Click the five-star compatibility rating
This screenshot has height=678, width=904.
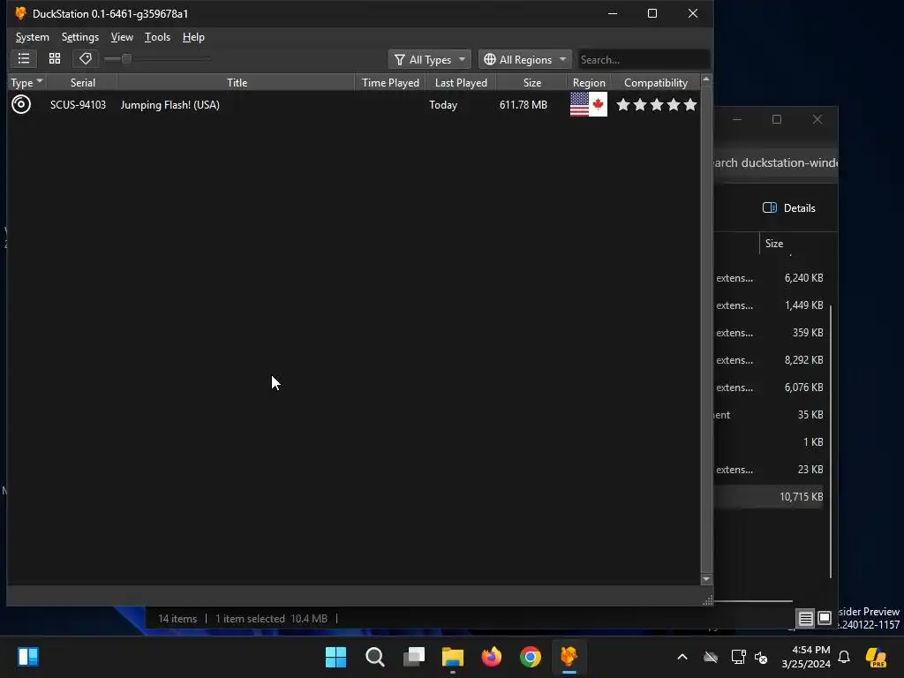tap(656, 104)
